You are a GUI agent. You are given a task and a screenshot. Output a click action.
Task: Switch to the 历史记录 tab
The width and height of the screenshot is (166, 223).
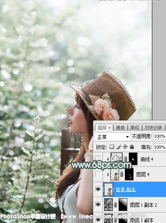[153, 128]
